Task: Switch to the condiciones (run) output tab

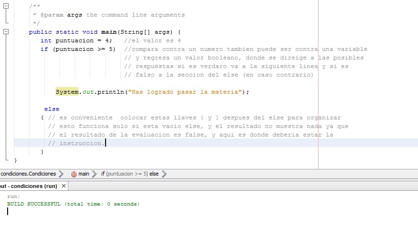Action: tap(29, 186)
